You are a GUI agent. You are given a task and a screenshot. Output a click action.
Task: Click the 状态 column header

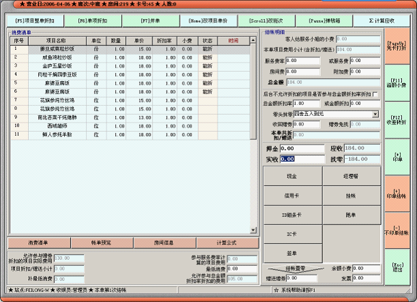coord(208,41)
